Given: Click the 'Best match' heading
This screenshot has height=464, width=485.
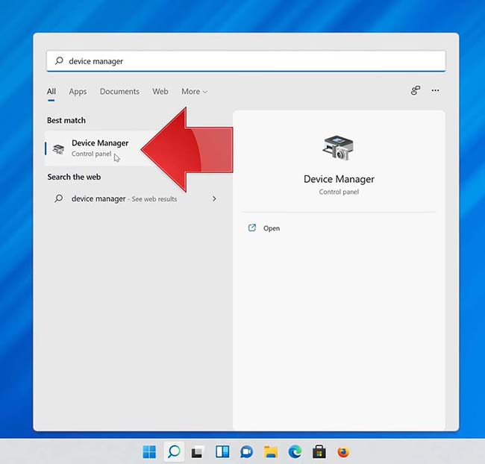Looking at the screenshot, I should point(66,120).
